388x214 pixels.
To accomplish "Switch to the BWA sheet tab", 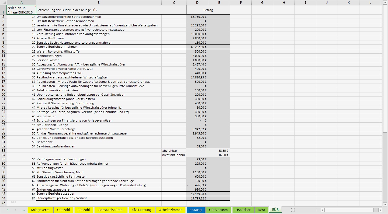I will tap(261, 210).
